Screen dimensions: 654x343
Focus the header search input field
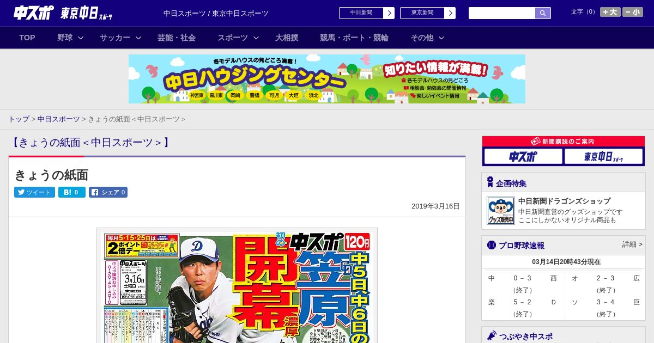pos(502,13)
